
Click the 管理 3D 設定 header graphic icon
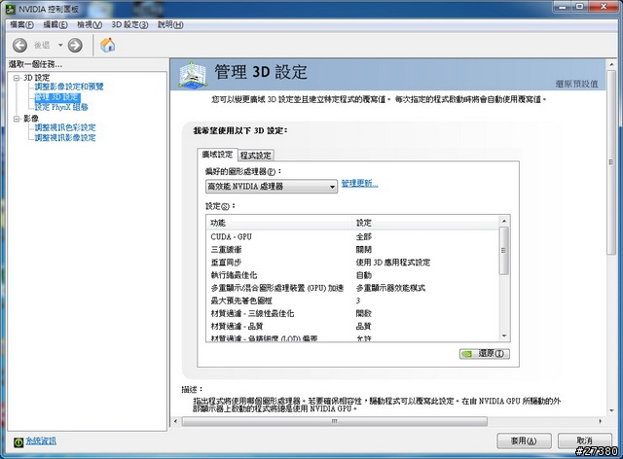tap(193, 75)
